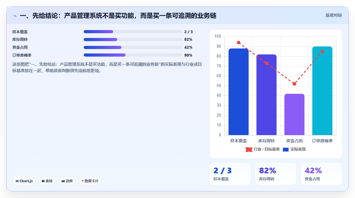The width and height of the screenshot is (355, 198).
Task: Click the 订单准确率 label in the progress list
Action: click(x=22, y=55)
